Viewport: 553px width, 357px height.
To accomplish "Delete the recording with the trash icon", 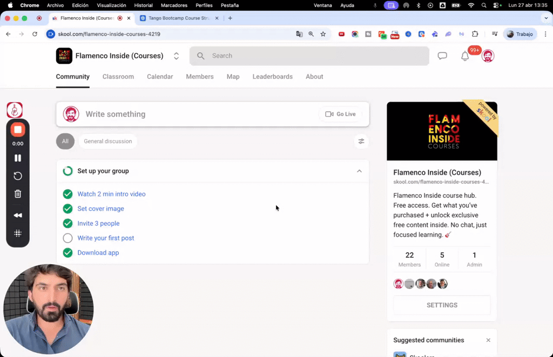I will tap(18, 194).
